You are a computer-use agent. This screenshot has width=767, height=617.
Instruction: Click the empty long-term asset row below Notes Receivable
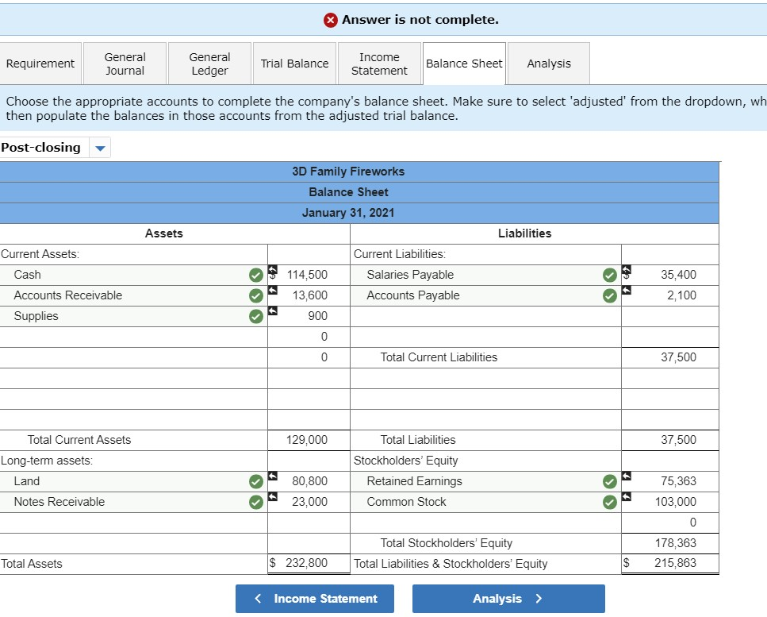pyautogui.click(x=133, y=523)
